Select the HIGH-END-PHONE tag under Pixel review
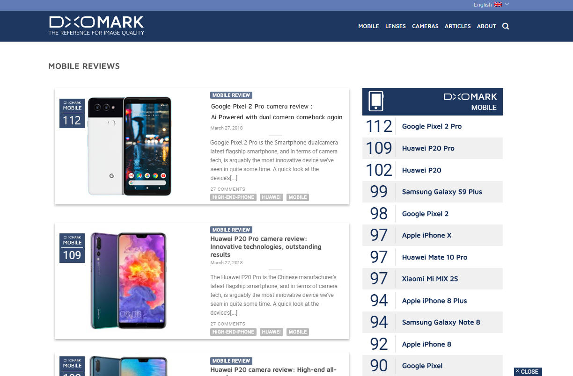This screenshot has width=573, height=376. 233,197
